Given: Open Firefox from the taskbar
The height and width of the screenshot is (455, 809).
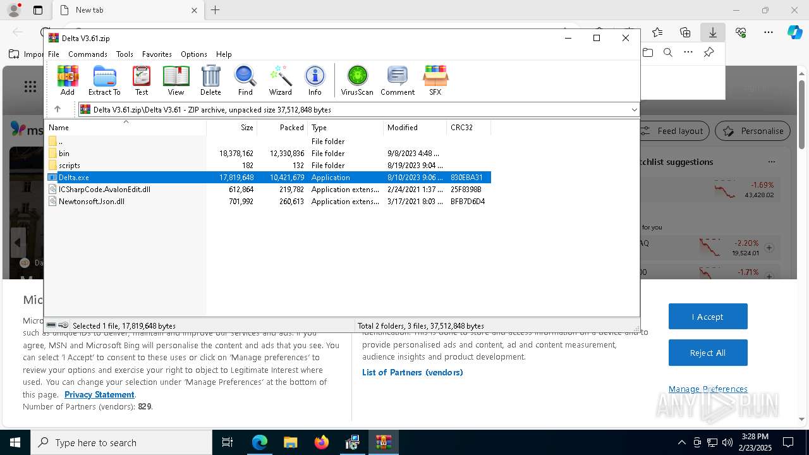Looking at the screenshot, I should 322,442.
